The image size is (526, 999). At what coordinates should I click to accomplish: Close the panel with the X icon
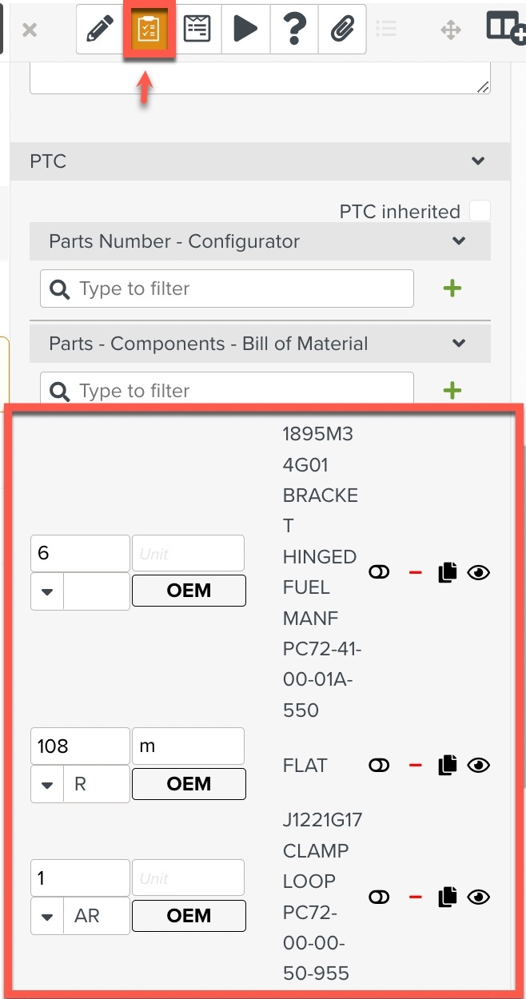pos(30,30)
